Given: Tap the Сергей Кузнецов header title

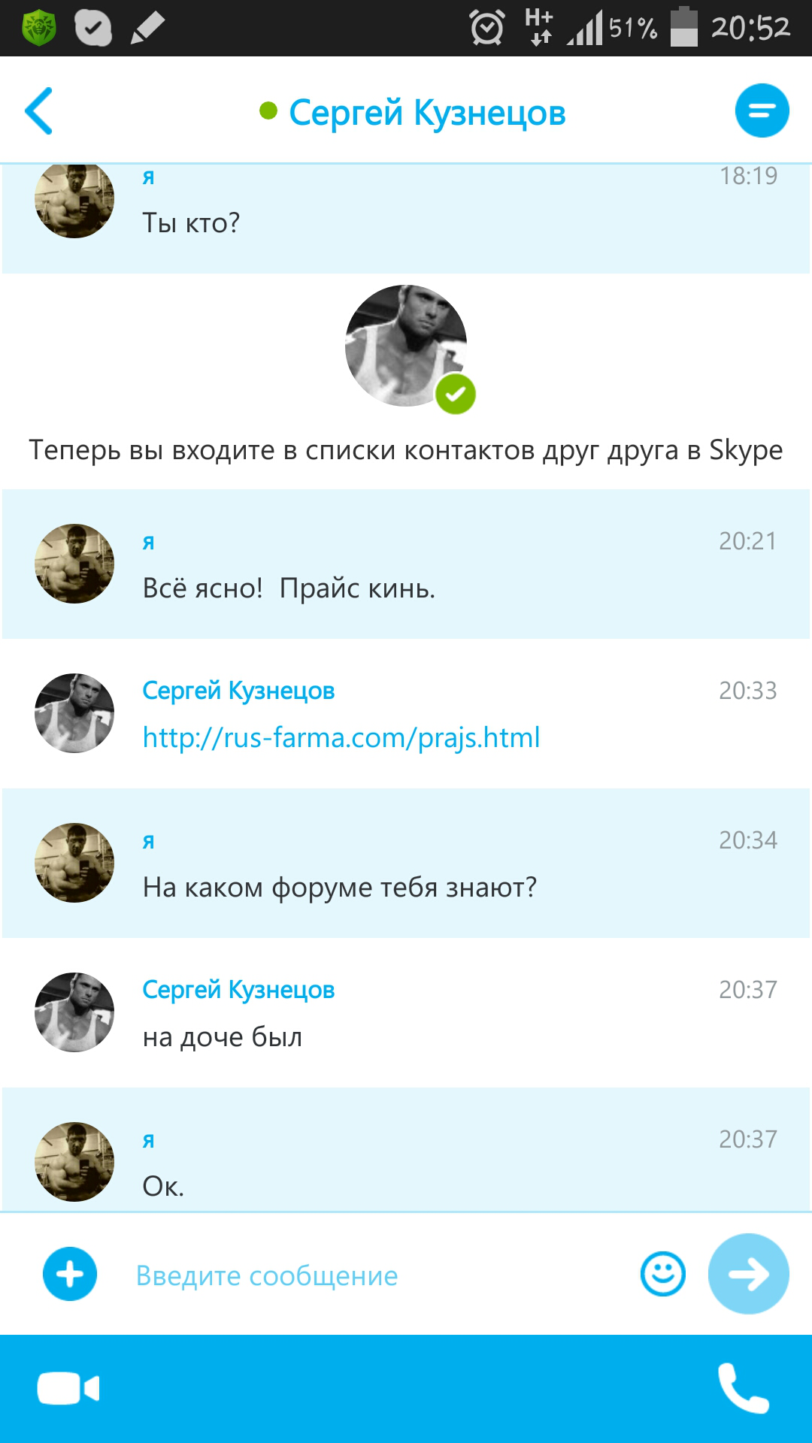Looking at the screenshot, I should point(426,113).
